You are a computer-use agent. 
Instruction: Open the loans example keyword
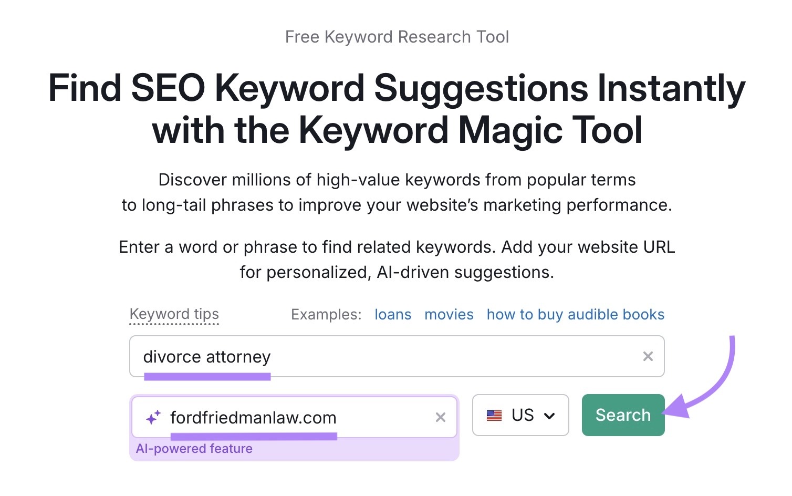point(392,314)
